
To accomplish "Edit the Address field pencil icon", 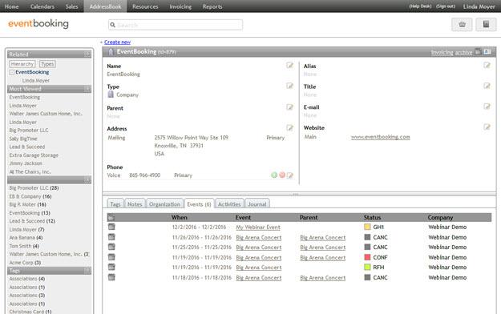I will 289,128.
